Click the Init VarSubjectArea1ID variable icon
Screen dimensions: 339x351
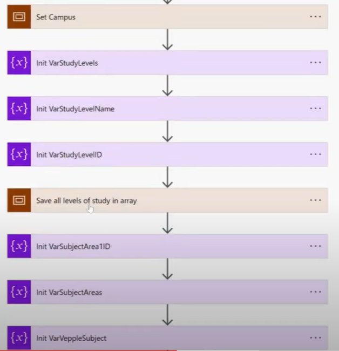click(19, 246)
